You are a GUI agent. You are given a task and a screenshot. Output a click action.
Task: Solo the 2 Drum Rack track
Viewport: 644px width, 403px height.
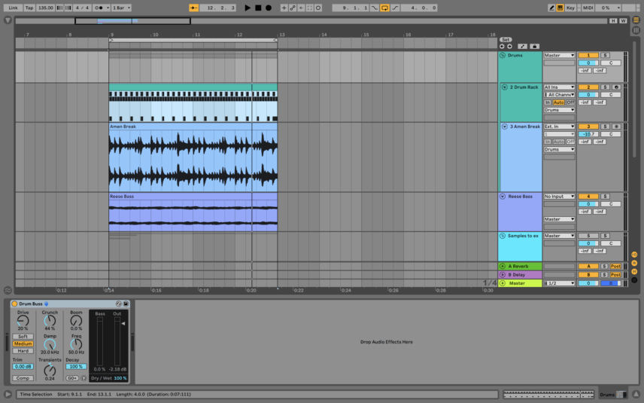pyautogui.click(x=605, y=87)
